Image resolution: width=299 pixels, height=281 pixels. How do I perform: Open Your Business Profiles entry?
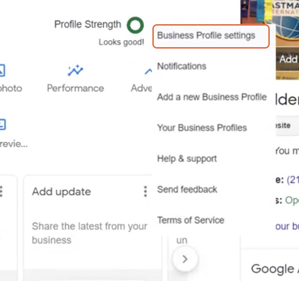point(202,128)
